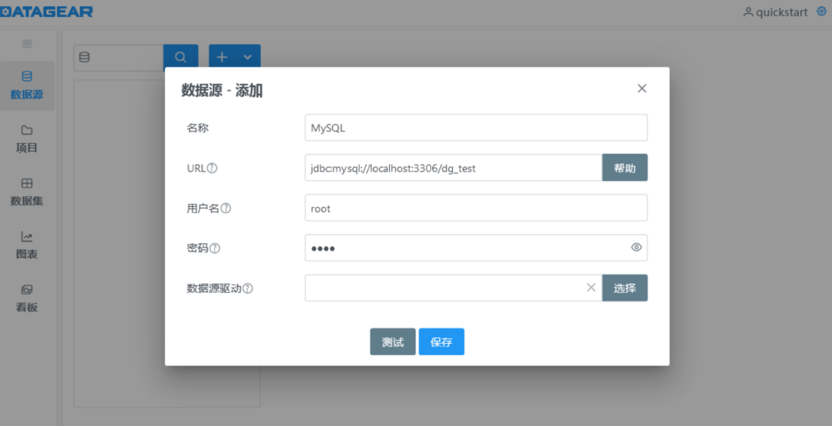Image resolution: width=832 pixels, height=426 pixels.
Task: Open 数据集 from the sidebar
Action: pyautogui.click(x=27, y=191)
